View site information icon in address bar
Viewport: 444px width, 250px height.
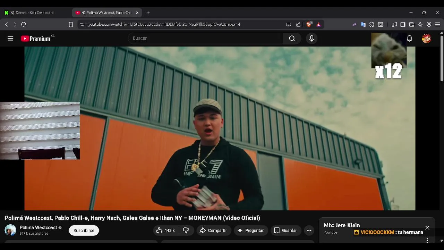[x=82, y=24]
